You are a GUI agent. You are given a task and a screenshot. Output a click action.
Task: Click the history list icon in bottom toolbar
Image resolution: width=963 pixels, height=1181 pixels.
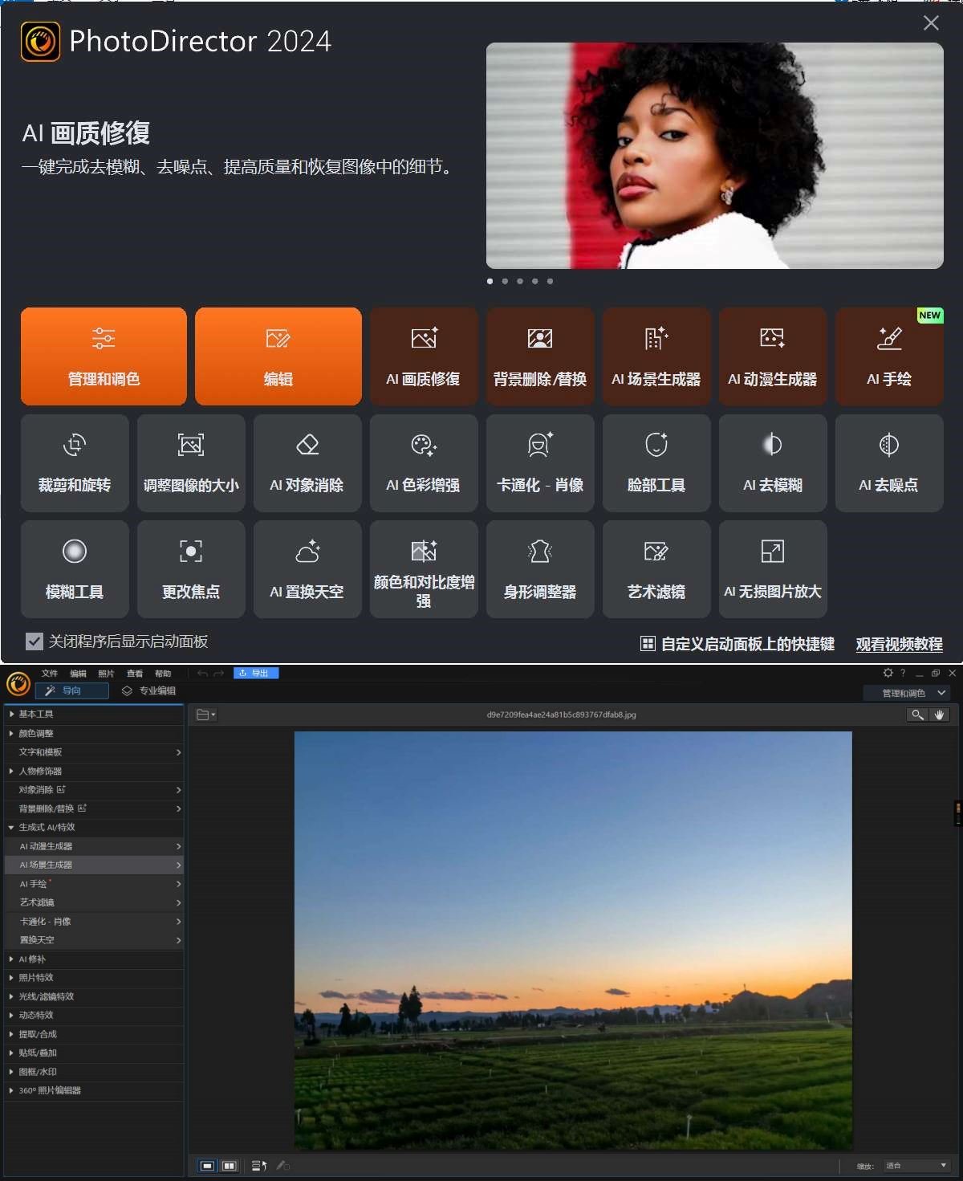pos(259,1166)
